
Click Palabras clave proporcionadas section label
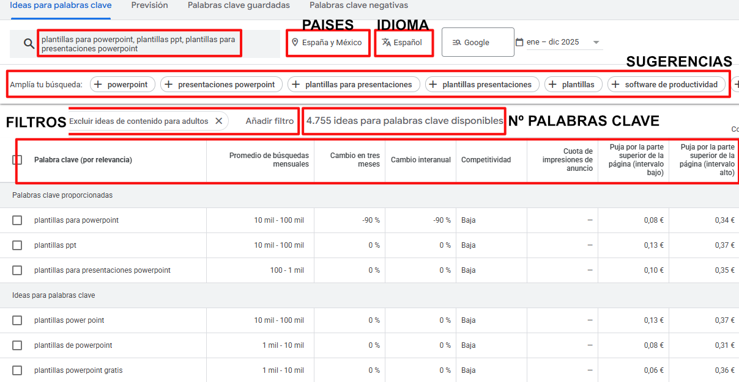pos(62,195)
